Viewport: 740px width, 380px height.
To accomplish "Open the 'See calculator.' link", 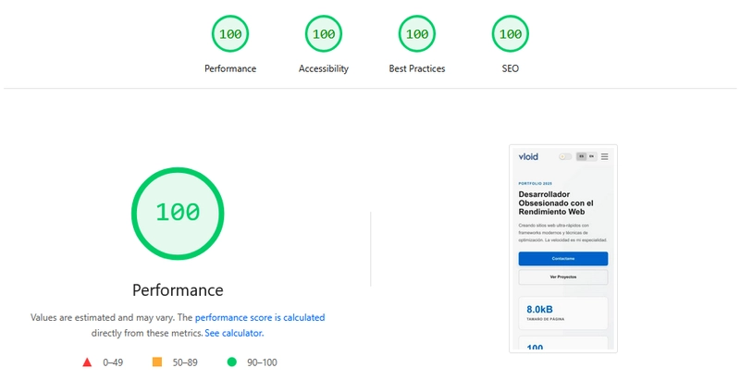I will click(x=234, y=333).
